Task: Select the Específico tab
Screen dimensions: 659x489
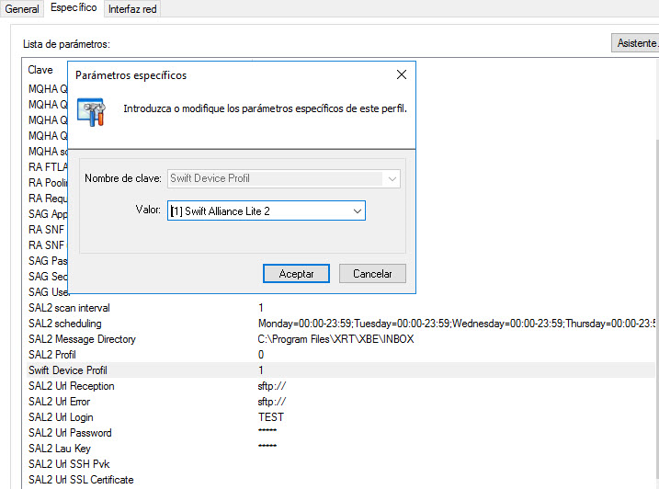Action: pos(74,8)
